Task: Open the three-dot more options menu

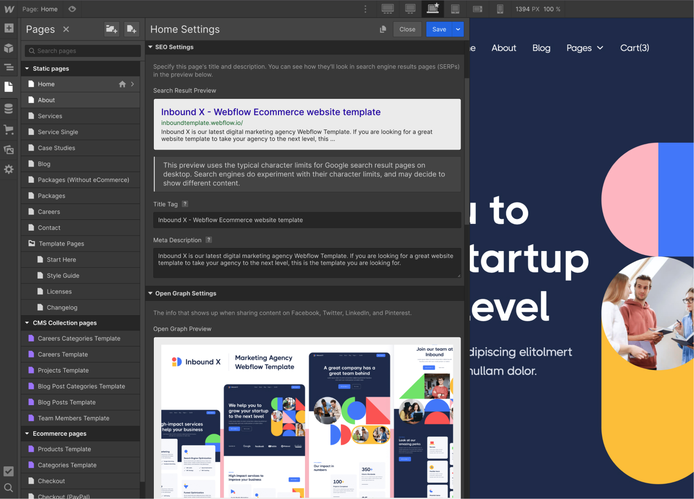Action: (366, 9)
